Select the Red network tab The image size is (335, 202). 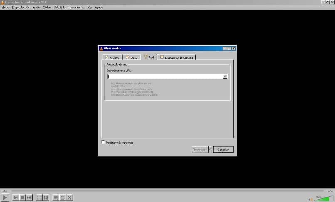pyautogui.click(x=149, y=57)
